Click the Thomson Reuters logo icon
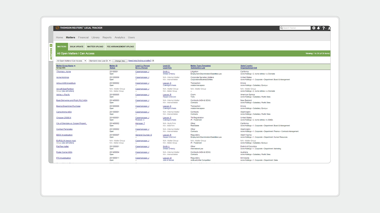Image resolution: width=380 pixels, height=213 pixels. click(57, 28)
